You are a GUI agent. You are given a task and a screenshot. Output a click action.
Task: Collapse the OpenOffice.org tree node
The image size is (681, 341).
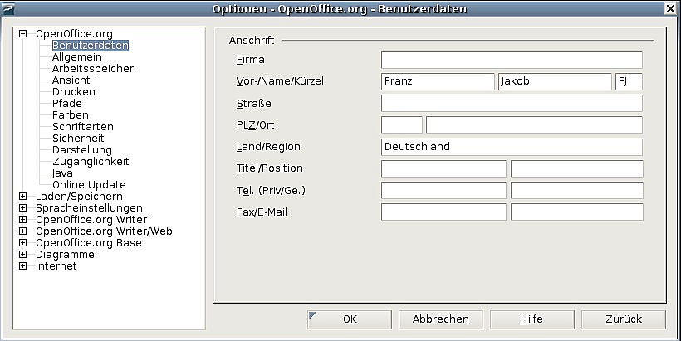pyautogui.click(x=23, y=34)
